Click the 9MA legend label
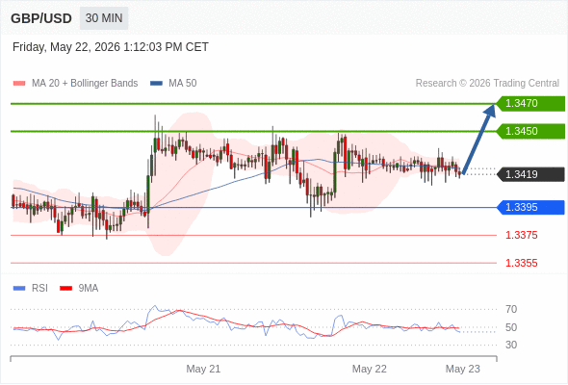Screen dimensions: 568x385 [x=89, y=289]
